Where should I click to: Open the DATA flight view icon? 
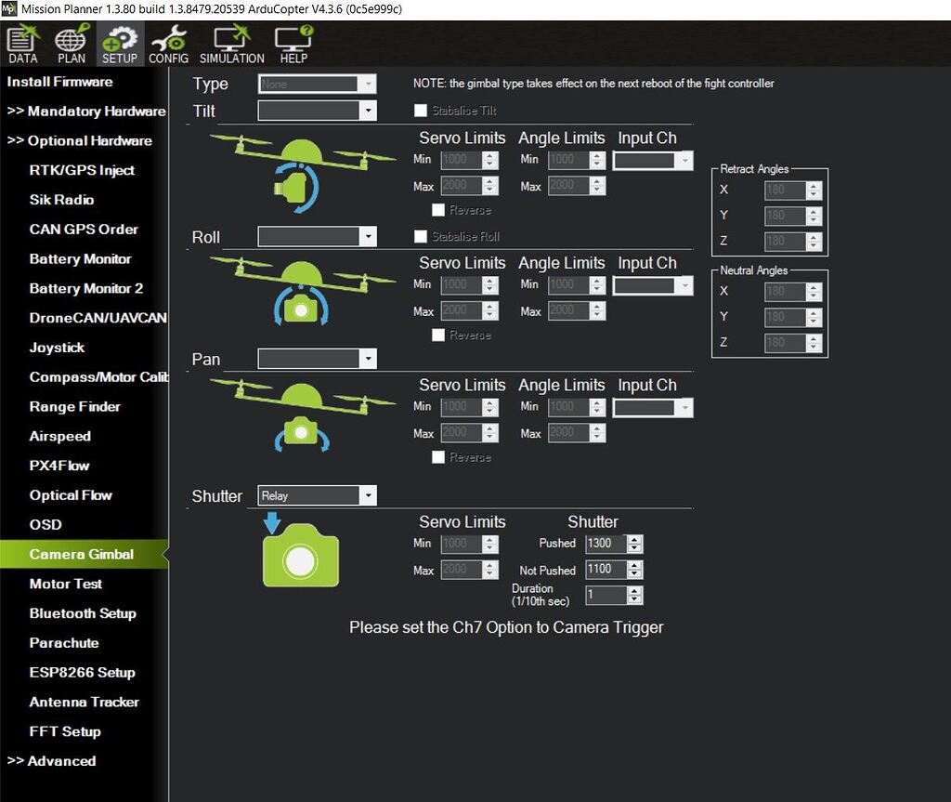click(x=21, y=43)
